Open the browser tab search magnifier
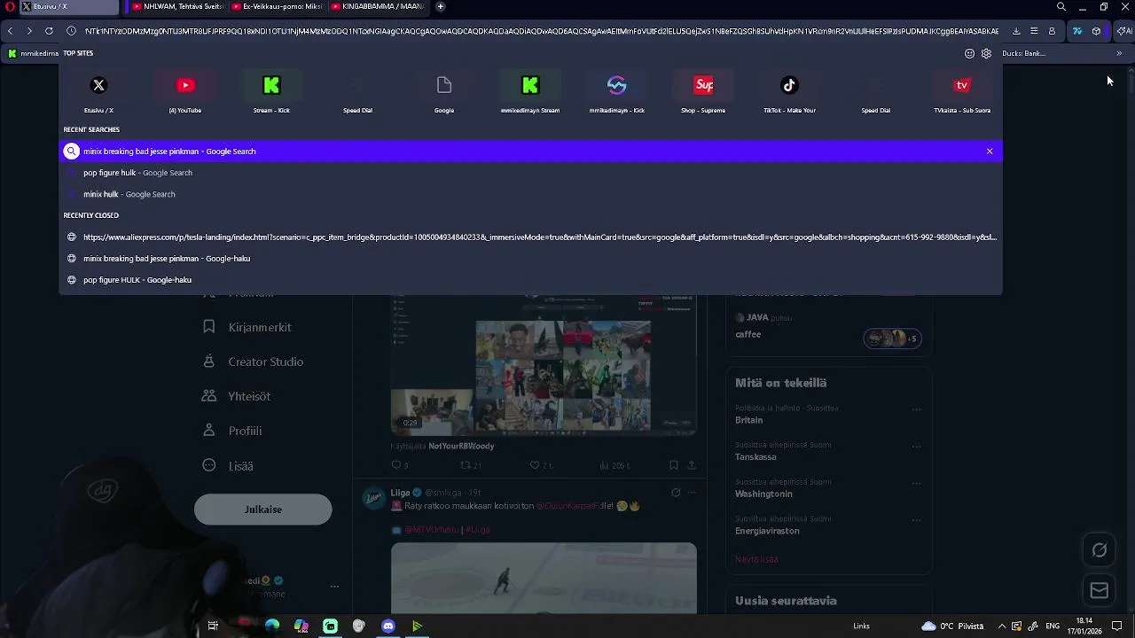The image size is (1135, 638). tap(1061, 6)
